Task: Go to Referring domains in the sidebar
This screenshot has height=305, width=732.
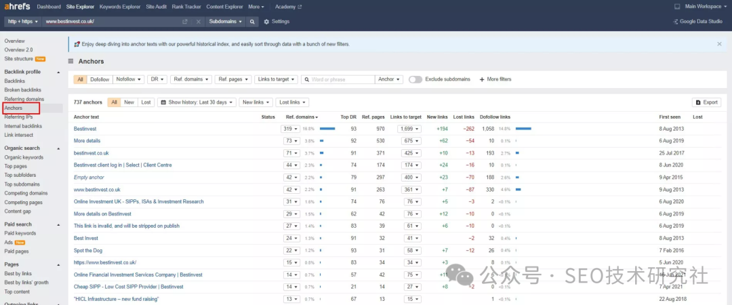Action: [x=24, y=99]
